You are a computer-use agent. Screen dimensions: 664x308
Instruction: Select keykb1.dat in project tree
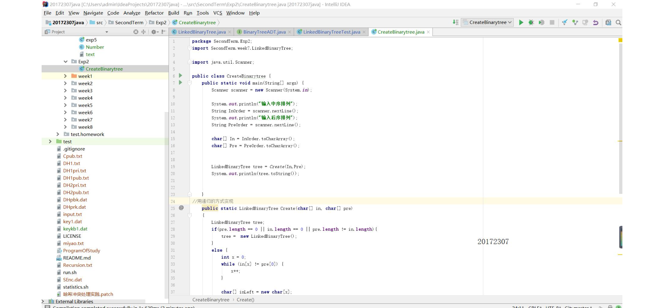tap(75, 229)
